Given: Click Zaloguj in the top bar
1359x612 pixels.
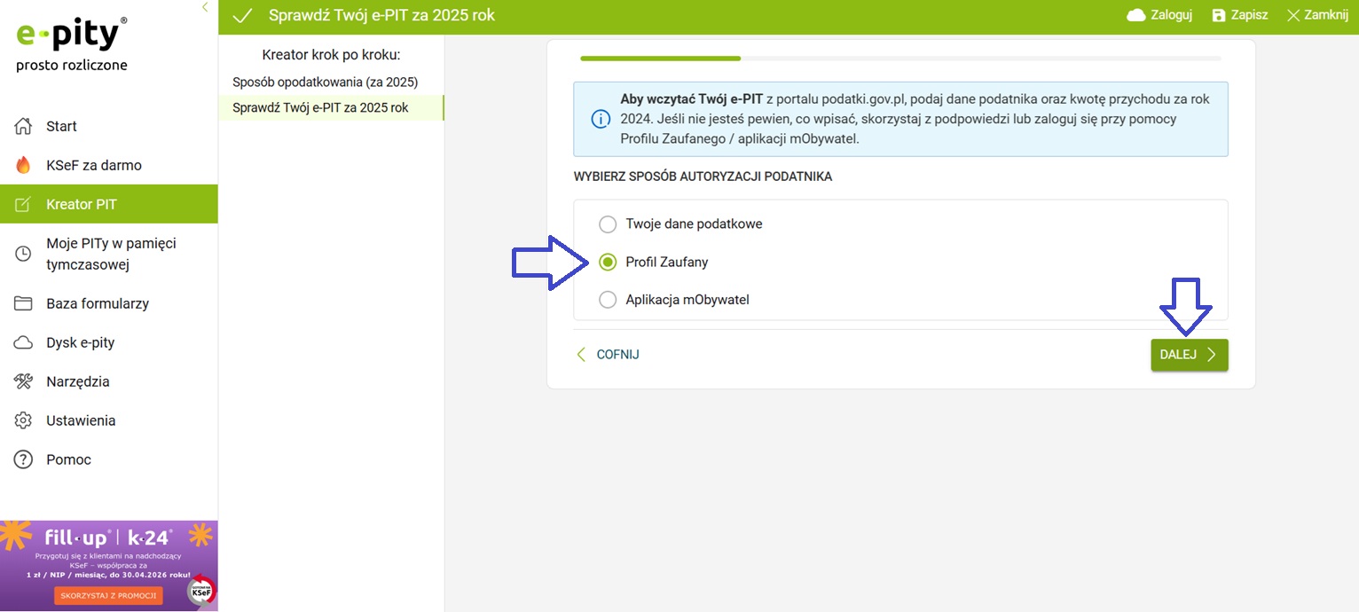Looking at the screenshot, I should [1159, 15].
